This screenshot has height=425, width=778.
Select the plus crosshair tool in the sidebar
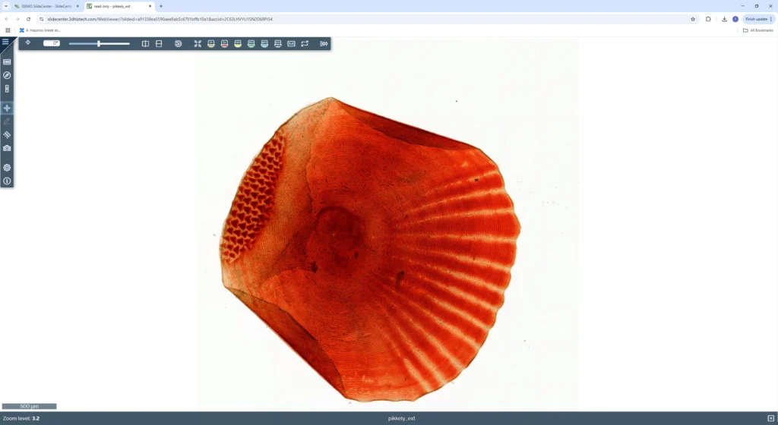(7, 108)
